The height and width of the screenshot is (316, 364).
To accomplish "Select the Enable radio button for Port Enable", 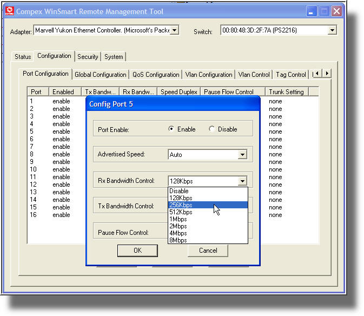I will 171,129.
